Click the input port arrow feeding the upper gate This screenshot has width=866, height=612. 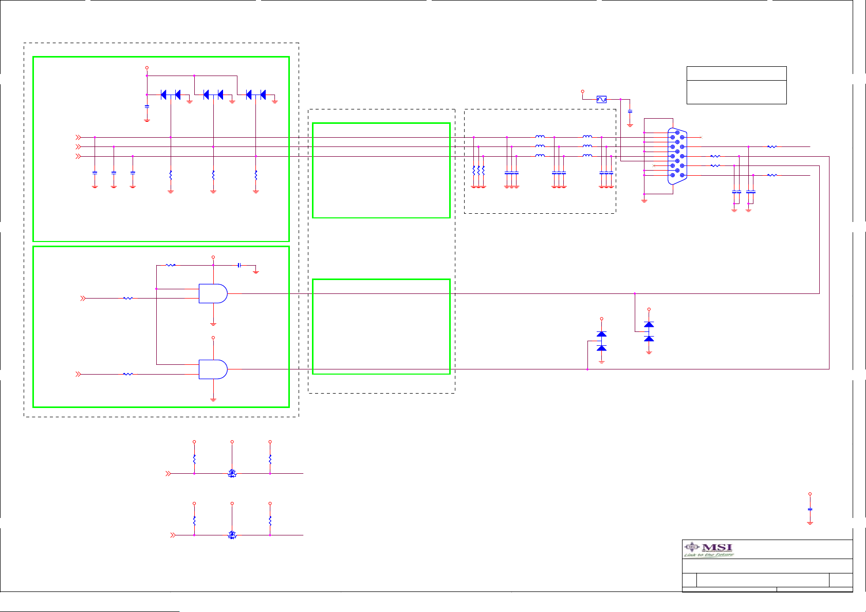[x=83, y=298]
